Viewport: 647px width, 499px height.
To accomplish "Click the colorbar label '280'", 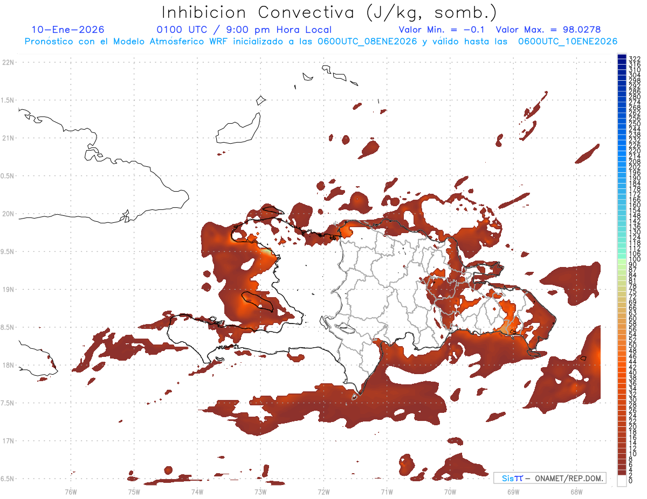I will pos(635,96).
